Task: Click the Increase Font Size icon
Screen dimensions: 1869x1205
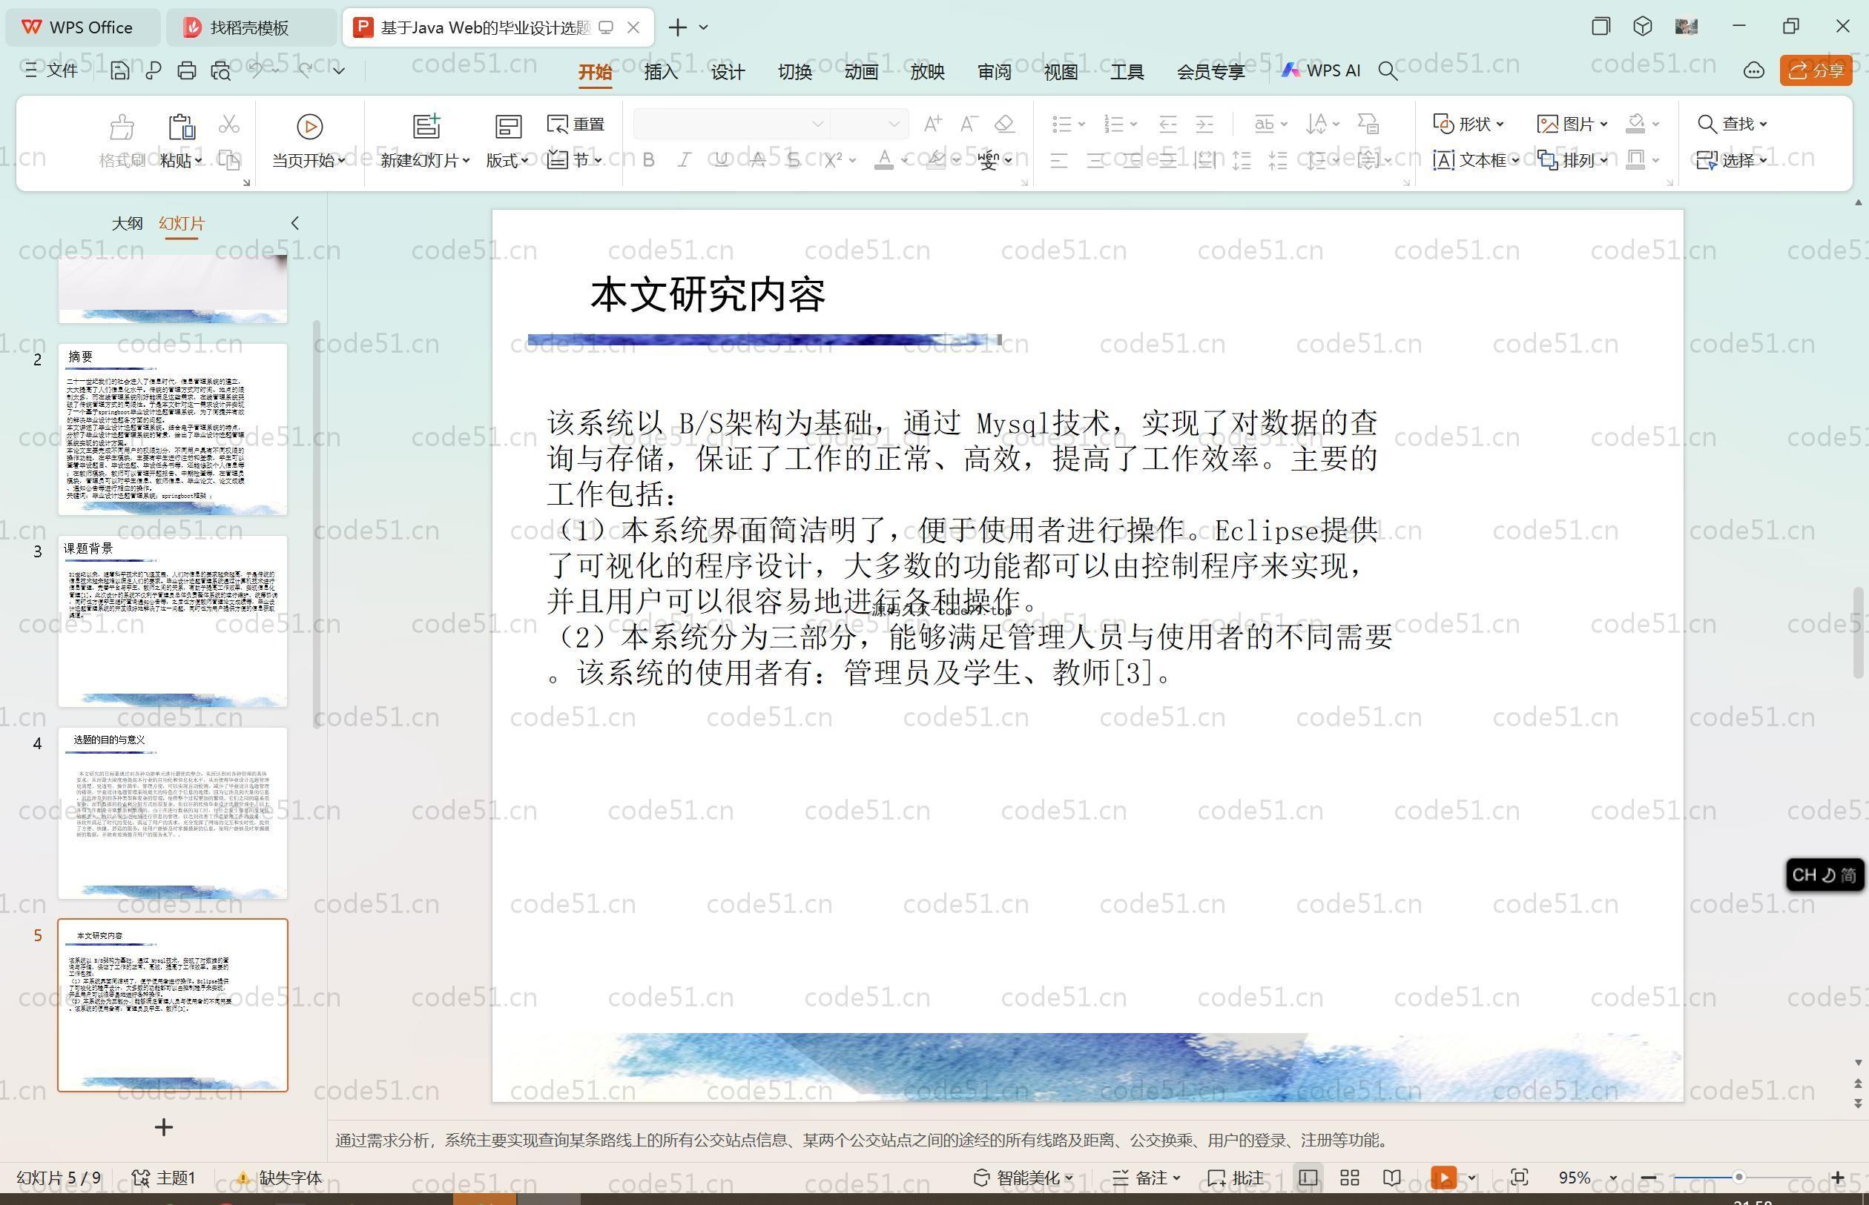Action: pyautogui.click(x=932, y=124)
